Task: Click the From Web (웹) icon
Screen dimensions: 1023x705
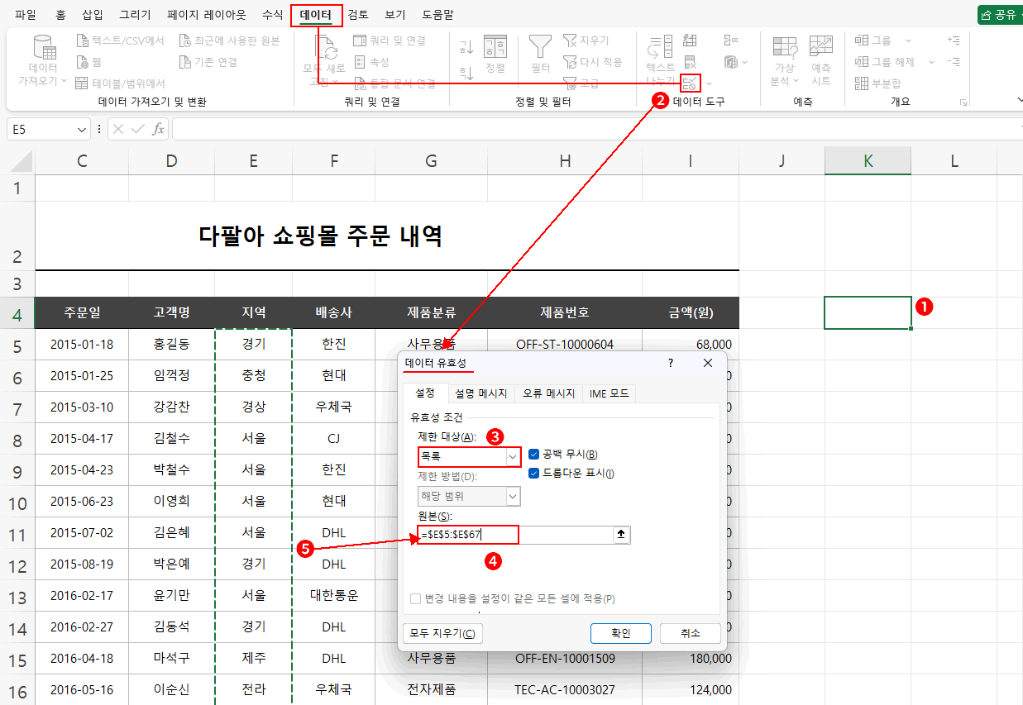Action: pos(82,62)
